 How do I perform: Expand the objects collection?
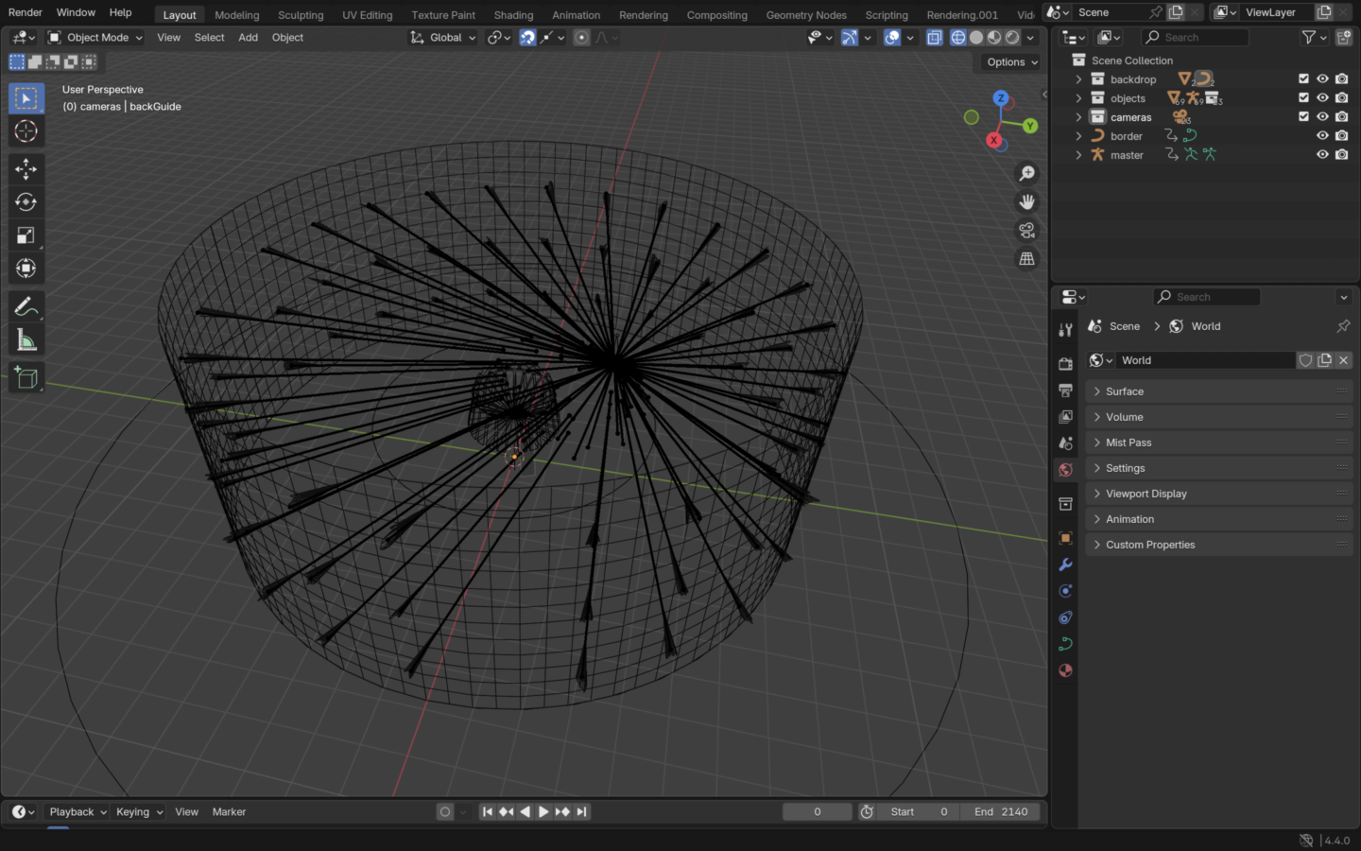point(1078,98)
